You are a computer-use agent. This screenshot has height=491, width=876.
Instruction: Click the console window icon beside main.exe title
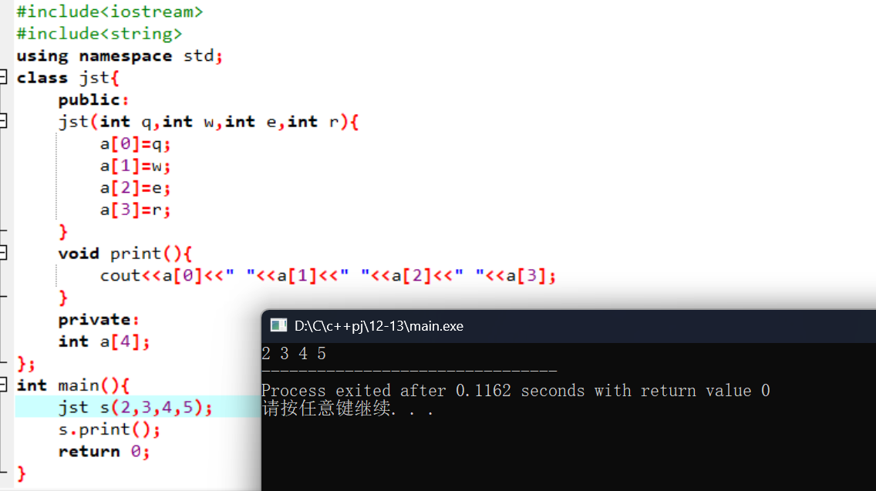[x=278, y=325]
